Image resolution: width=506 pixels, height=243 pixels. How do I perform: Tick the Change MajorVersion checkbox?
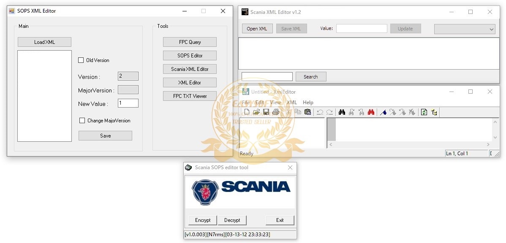point(82,121)
